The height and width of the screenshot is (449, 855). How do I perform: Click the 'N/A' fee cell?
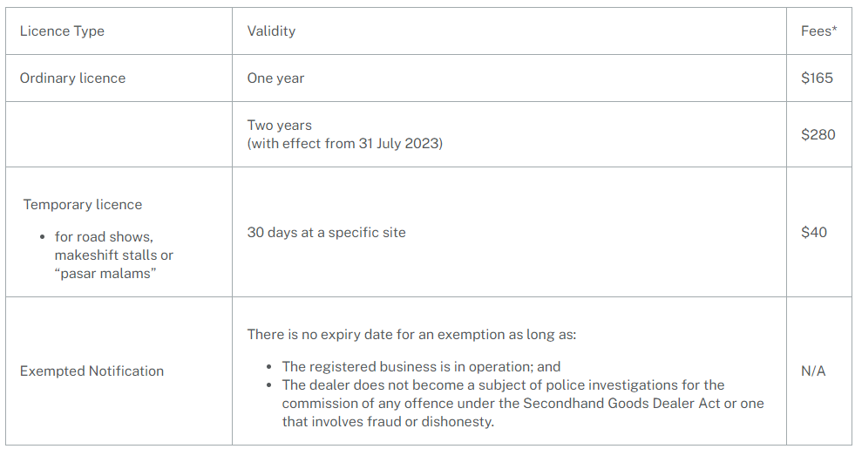click(x=814, y=371)
